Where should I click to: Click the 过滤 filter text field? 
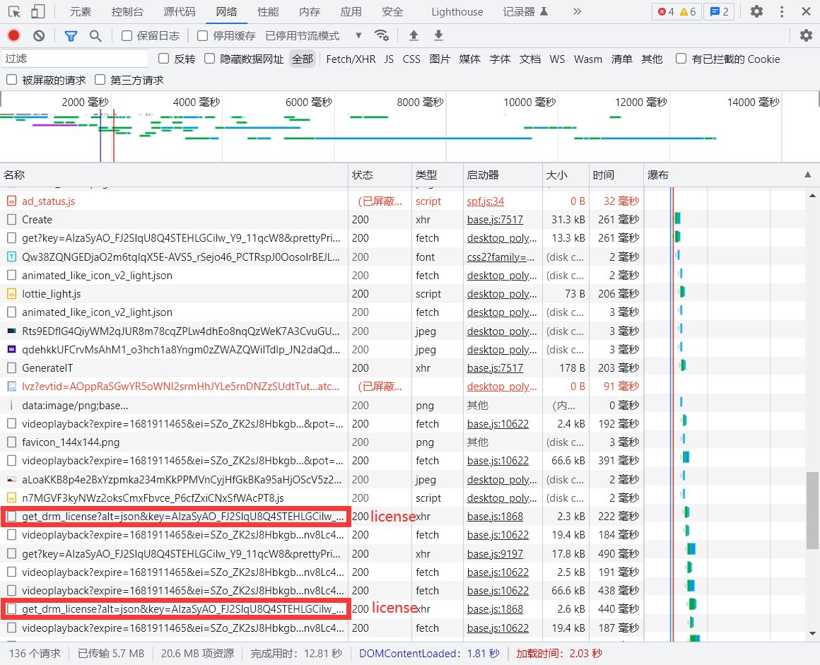pyautogui.click(x=74, y=59)
